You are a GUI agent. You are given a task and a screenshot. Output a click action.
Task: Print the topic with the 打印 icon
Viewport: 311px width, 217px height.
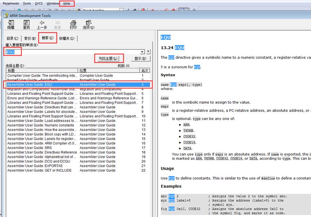(73, 25)
